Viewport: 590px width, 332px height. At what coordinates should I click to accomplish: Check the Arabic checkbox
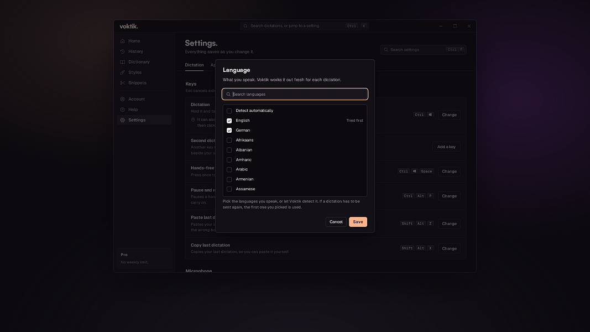tap(229, 169)
